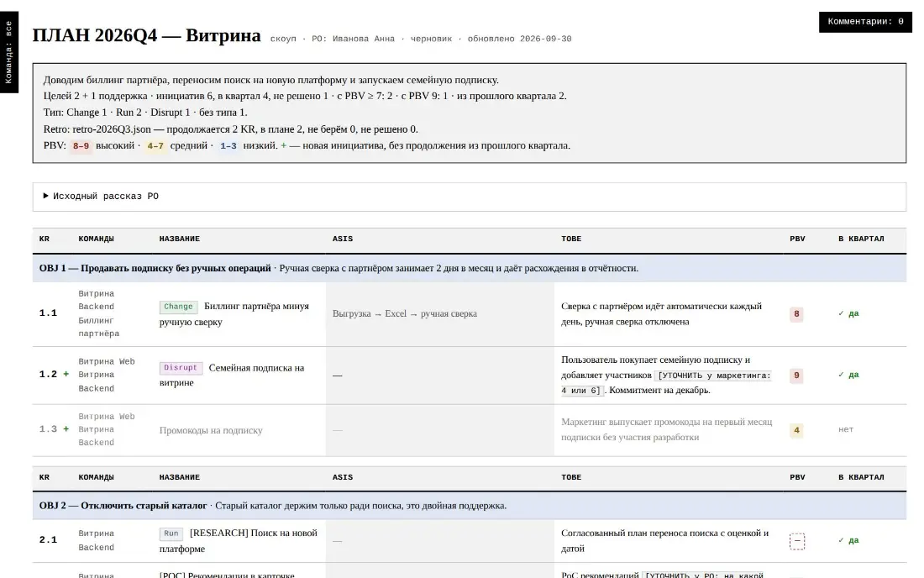The image size is (924, 578).
Task: Click the OBJ 2 — Отключить старый каталог heading row
Action: click(469, 506)
